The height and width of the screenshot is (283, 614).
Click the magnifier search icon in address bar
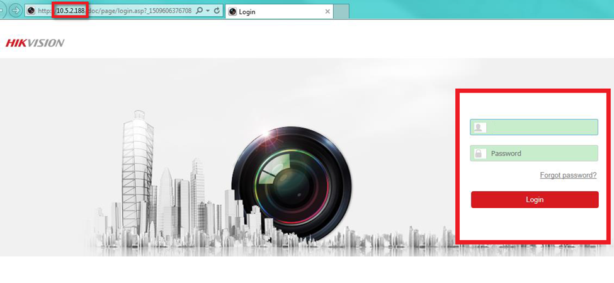point(199,11)
